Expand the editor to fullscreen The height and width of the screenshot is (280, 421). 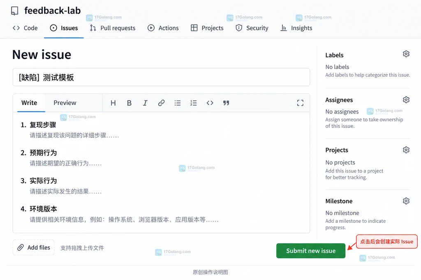pos(300,103)
